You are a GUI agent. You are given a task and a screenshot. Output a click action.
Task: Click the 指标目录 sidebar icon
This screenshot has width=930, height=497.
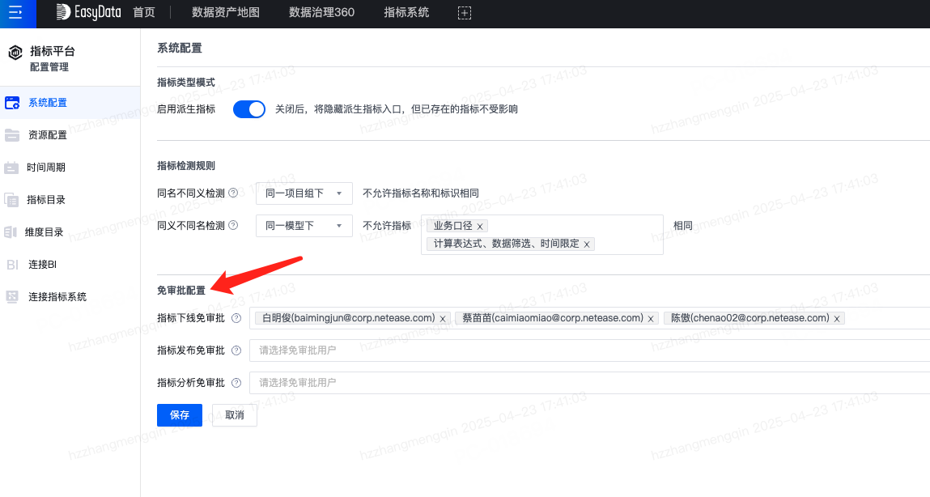click(x=11, y=200)
